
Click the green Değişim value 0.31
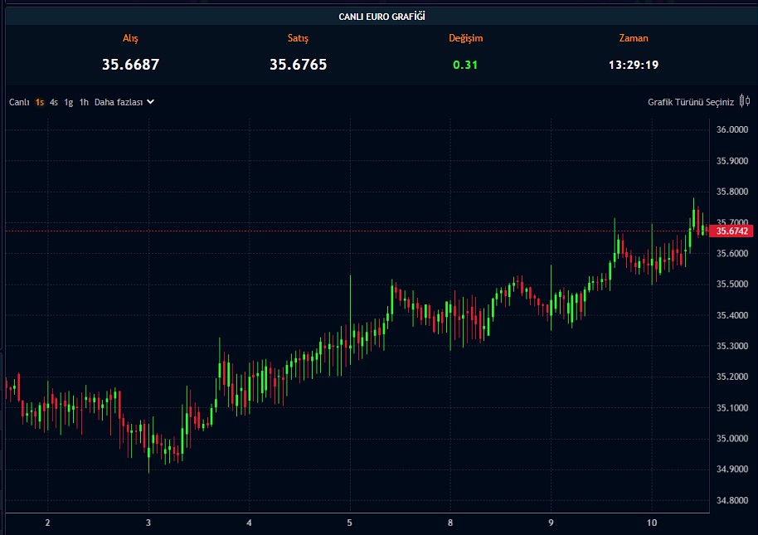(x=466, y=64)
